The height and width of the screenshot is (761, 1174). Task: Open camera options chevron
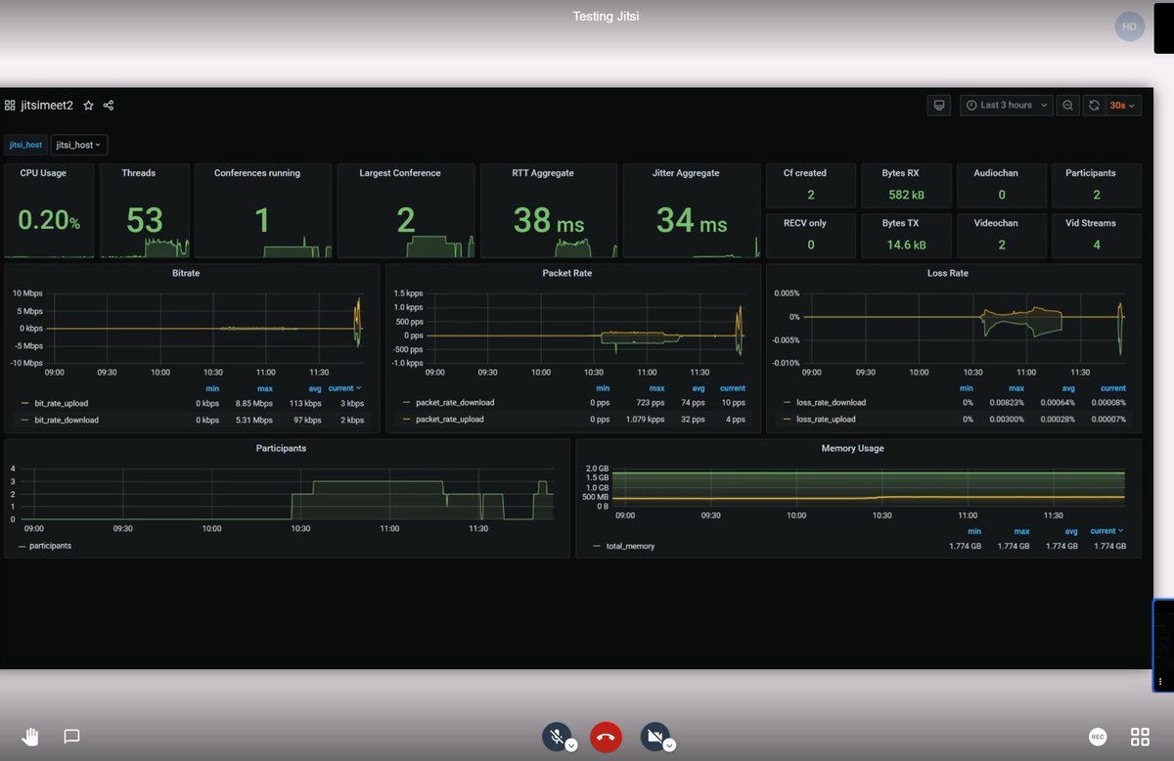[x=669, y=745]
